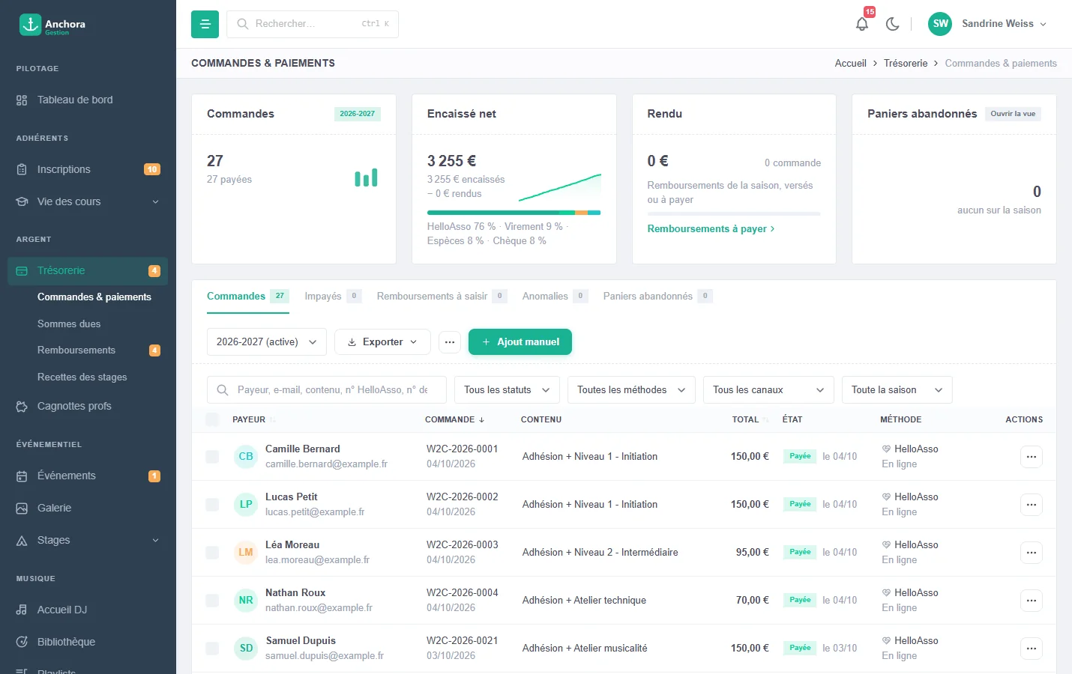Image resolution: width=1072 pixels, height=674 pixels.
Task: Open actions menu for Camille Bernard's order
Action: pos(1032,457)
